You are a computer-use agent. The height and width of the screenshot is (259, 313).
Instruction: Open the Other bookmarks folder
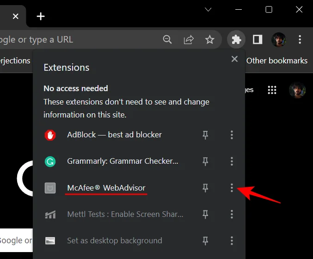pyautogui.click(x=276, y=61)
